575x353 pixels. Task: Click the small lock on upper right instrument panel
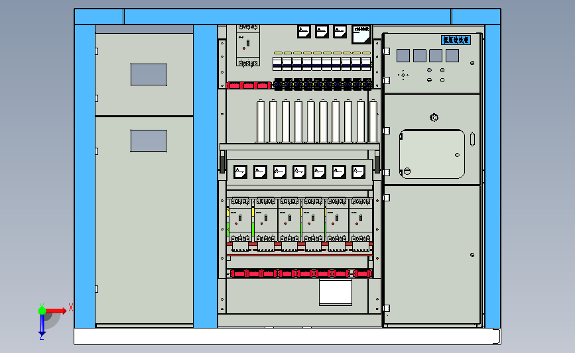pos(472,63)
